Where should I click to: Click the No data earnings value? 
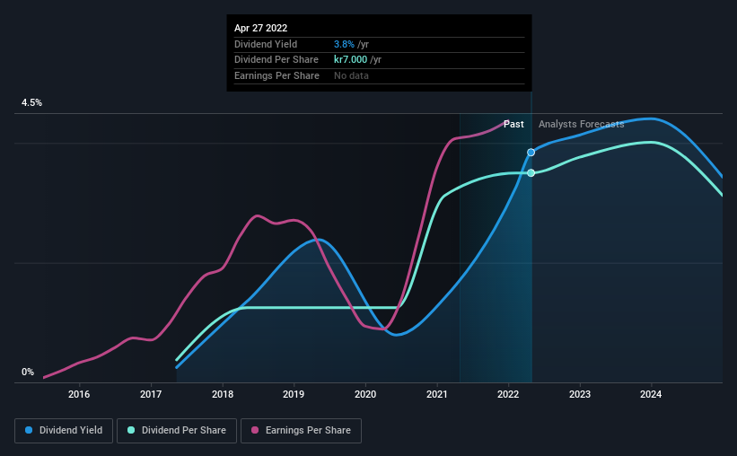(x=351, y=75)
